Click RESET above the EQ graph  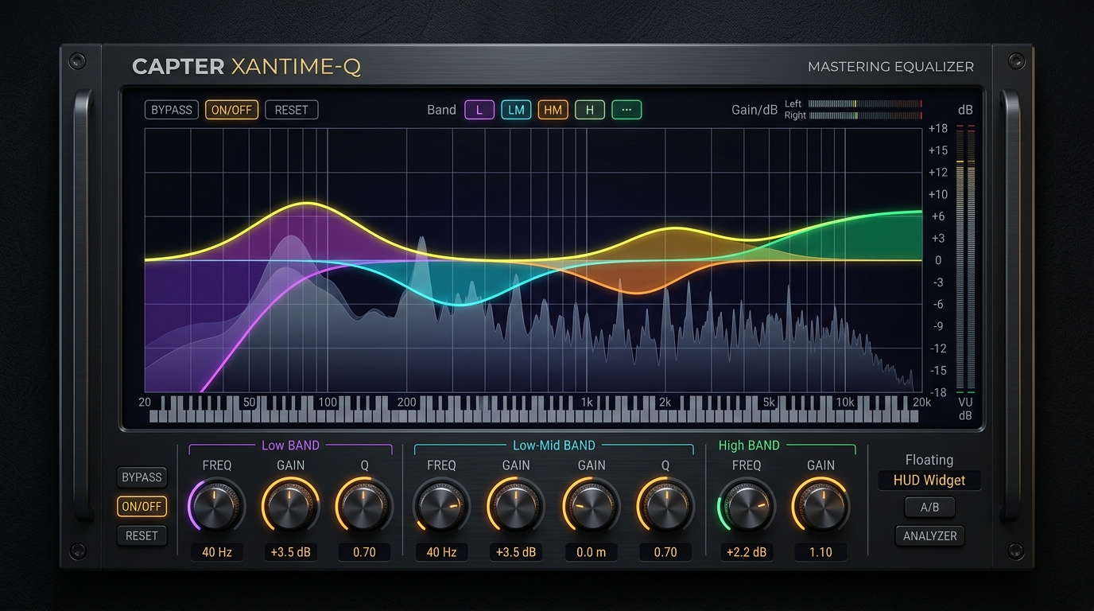coord(291,110)
